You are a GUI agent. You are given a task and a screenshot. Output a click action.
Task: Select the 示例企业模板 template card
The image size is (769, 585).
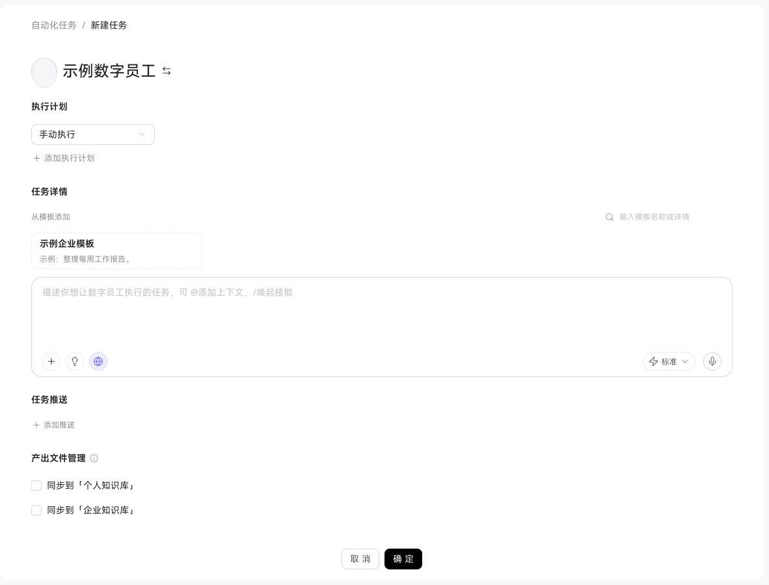pos(116,251)
